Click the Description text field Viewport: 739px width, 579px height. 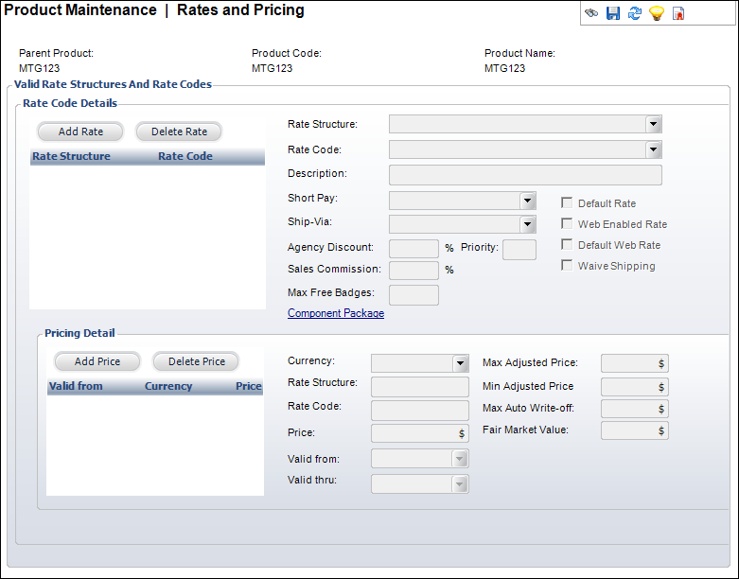525,175
